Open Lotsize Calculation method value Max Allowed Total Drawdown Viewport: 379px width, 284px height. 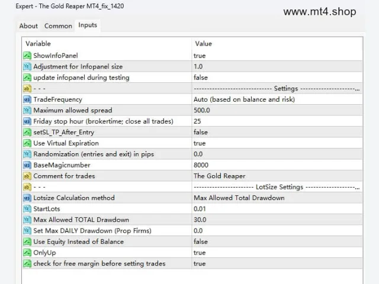(239, 198)
